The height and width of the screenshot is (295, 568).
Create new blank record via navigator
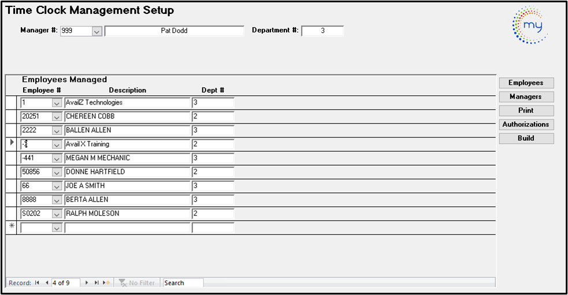(106, 283)
